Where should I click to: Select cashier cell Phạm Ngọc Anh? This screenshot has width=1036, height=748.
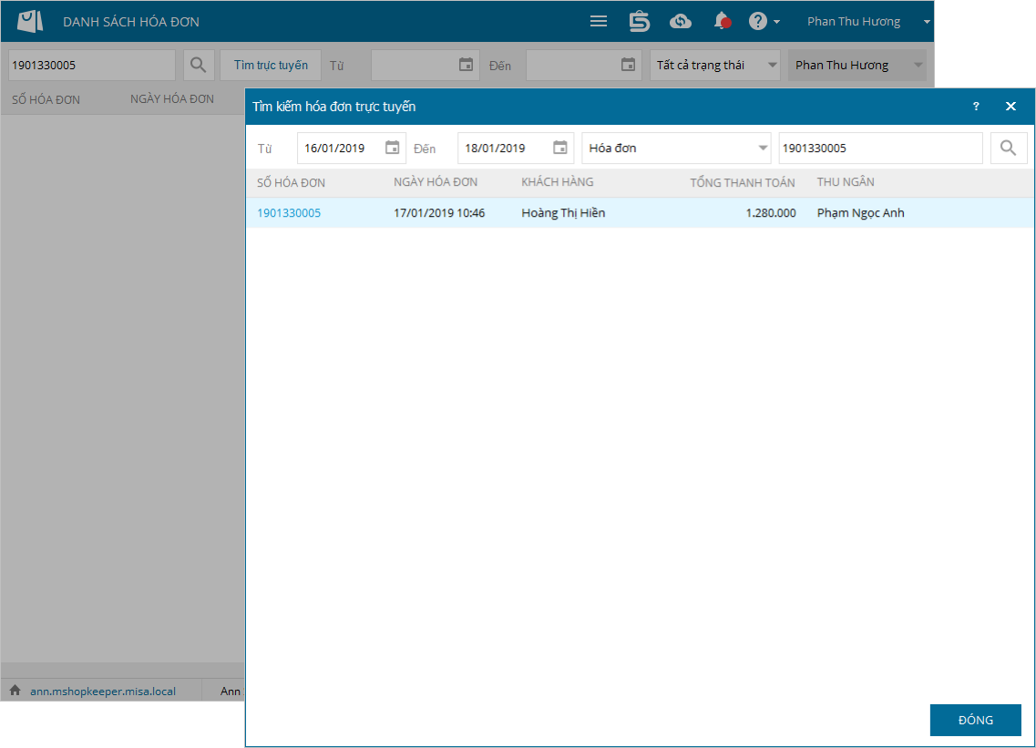tap(861, 213)
